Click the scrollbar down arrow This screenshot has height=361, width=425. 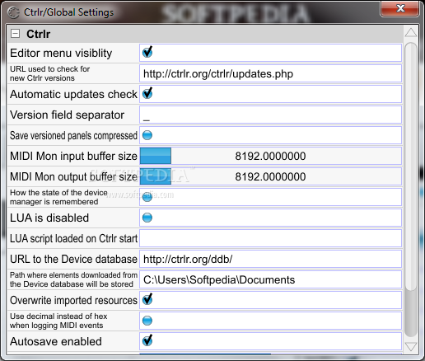click(x=411, y=347)
